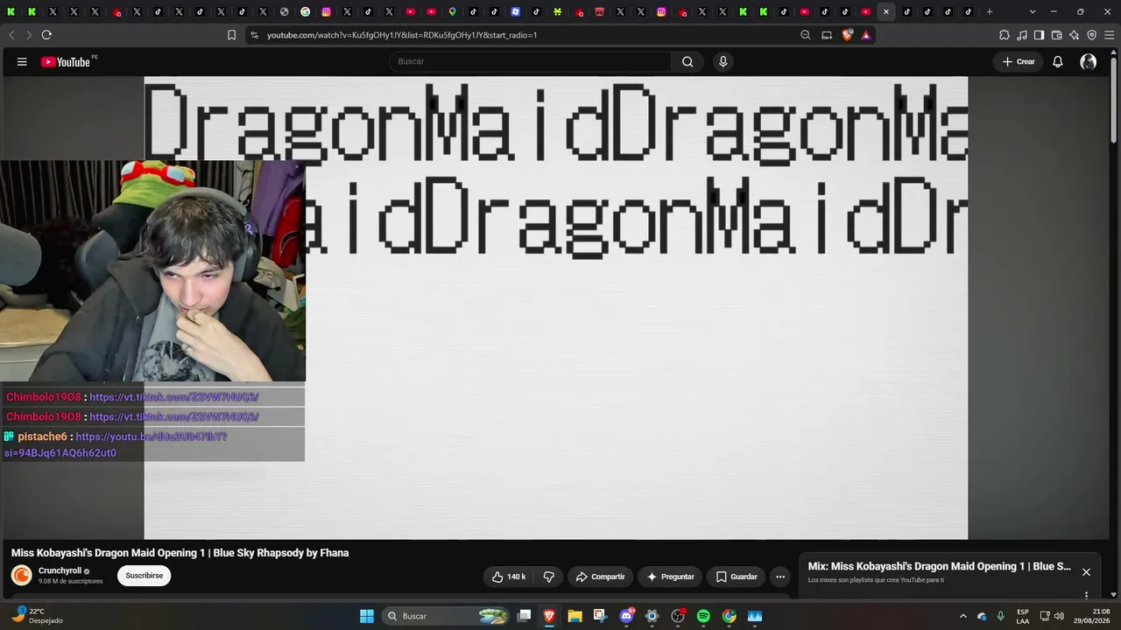
Task: View site information next to the URL
Action: (x=254, y=35)
